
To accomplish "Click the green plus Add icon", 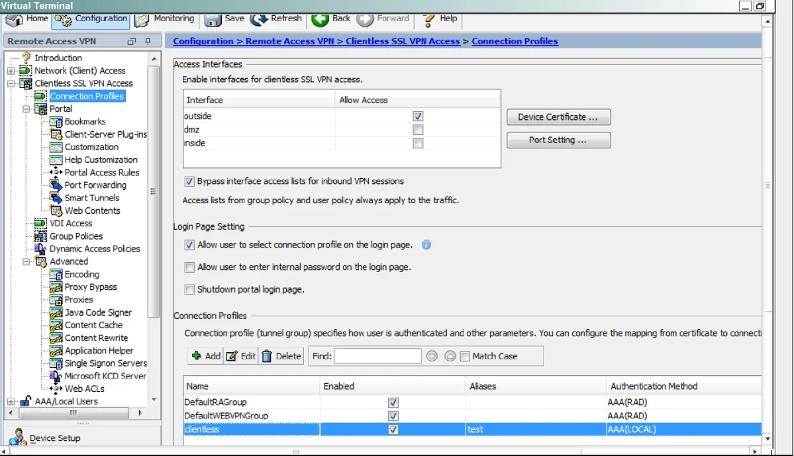I will click(197, 356).
